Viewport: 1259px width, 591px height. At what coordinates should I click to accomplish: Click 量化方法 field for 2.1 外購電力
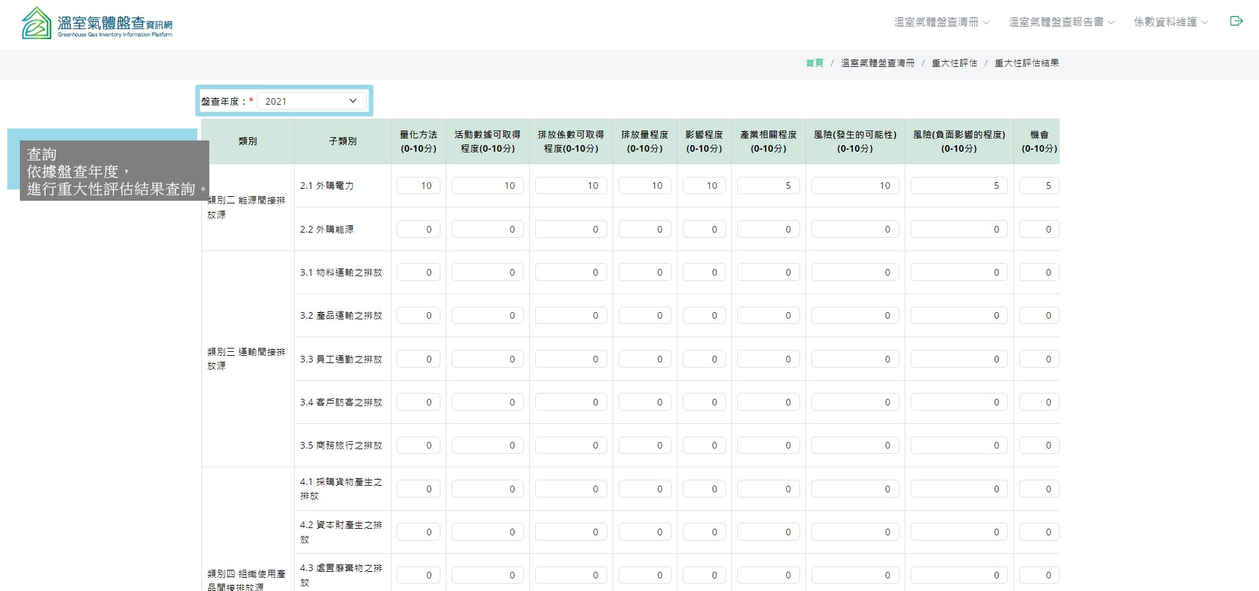pyautogui.click(x=418, y=186)
